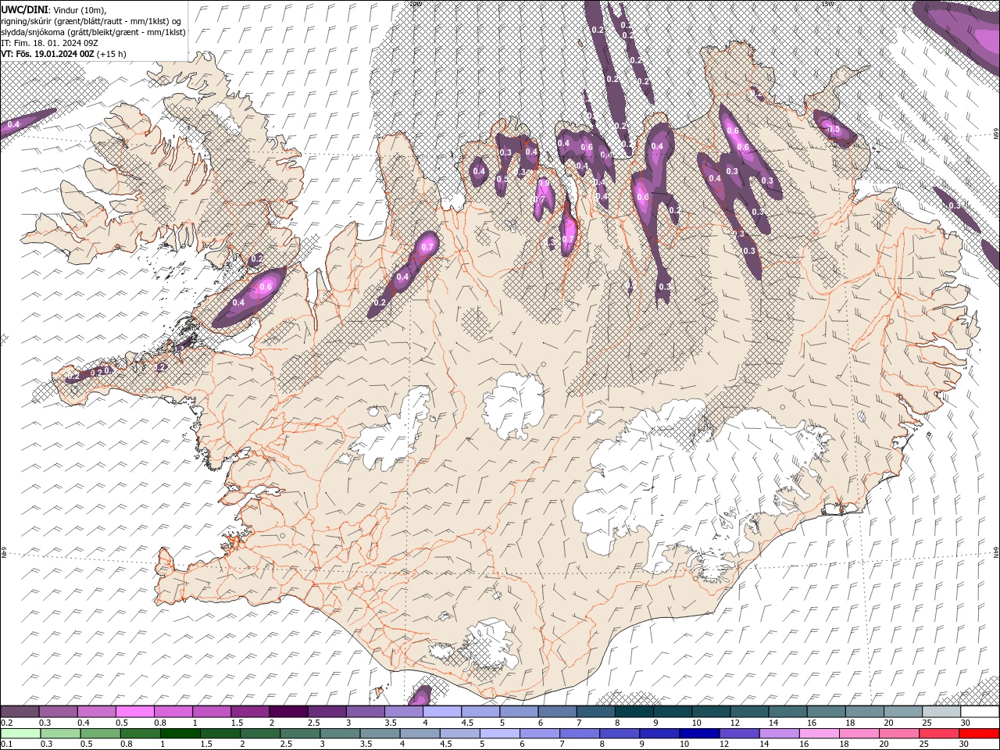
Task: Select the bottom-row light green swatch between 0.1 and 0.3
Action: coord(20,734)
